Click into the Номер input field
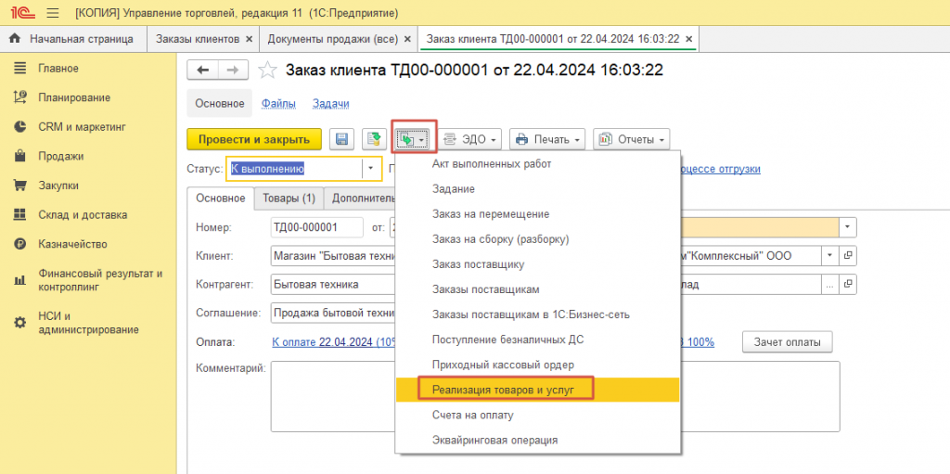The width and height of the screenshot is (950, 474). [x=317, y=228]
